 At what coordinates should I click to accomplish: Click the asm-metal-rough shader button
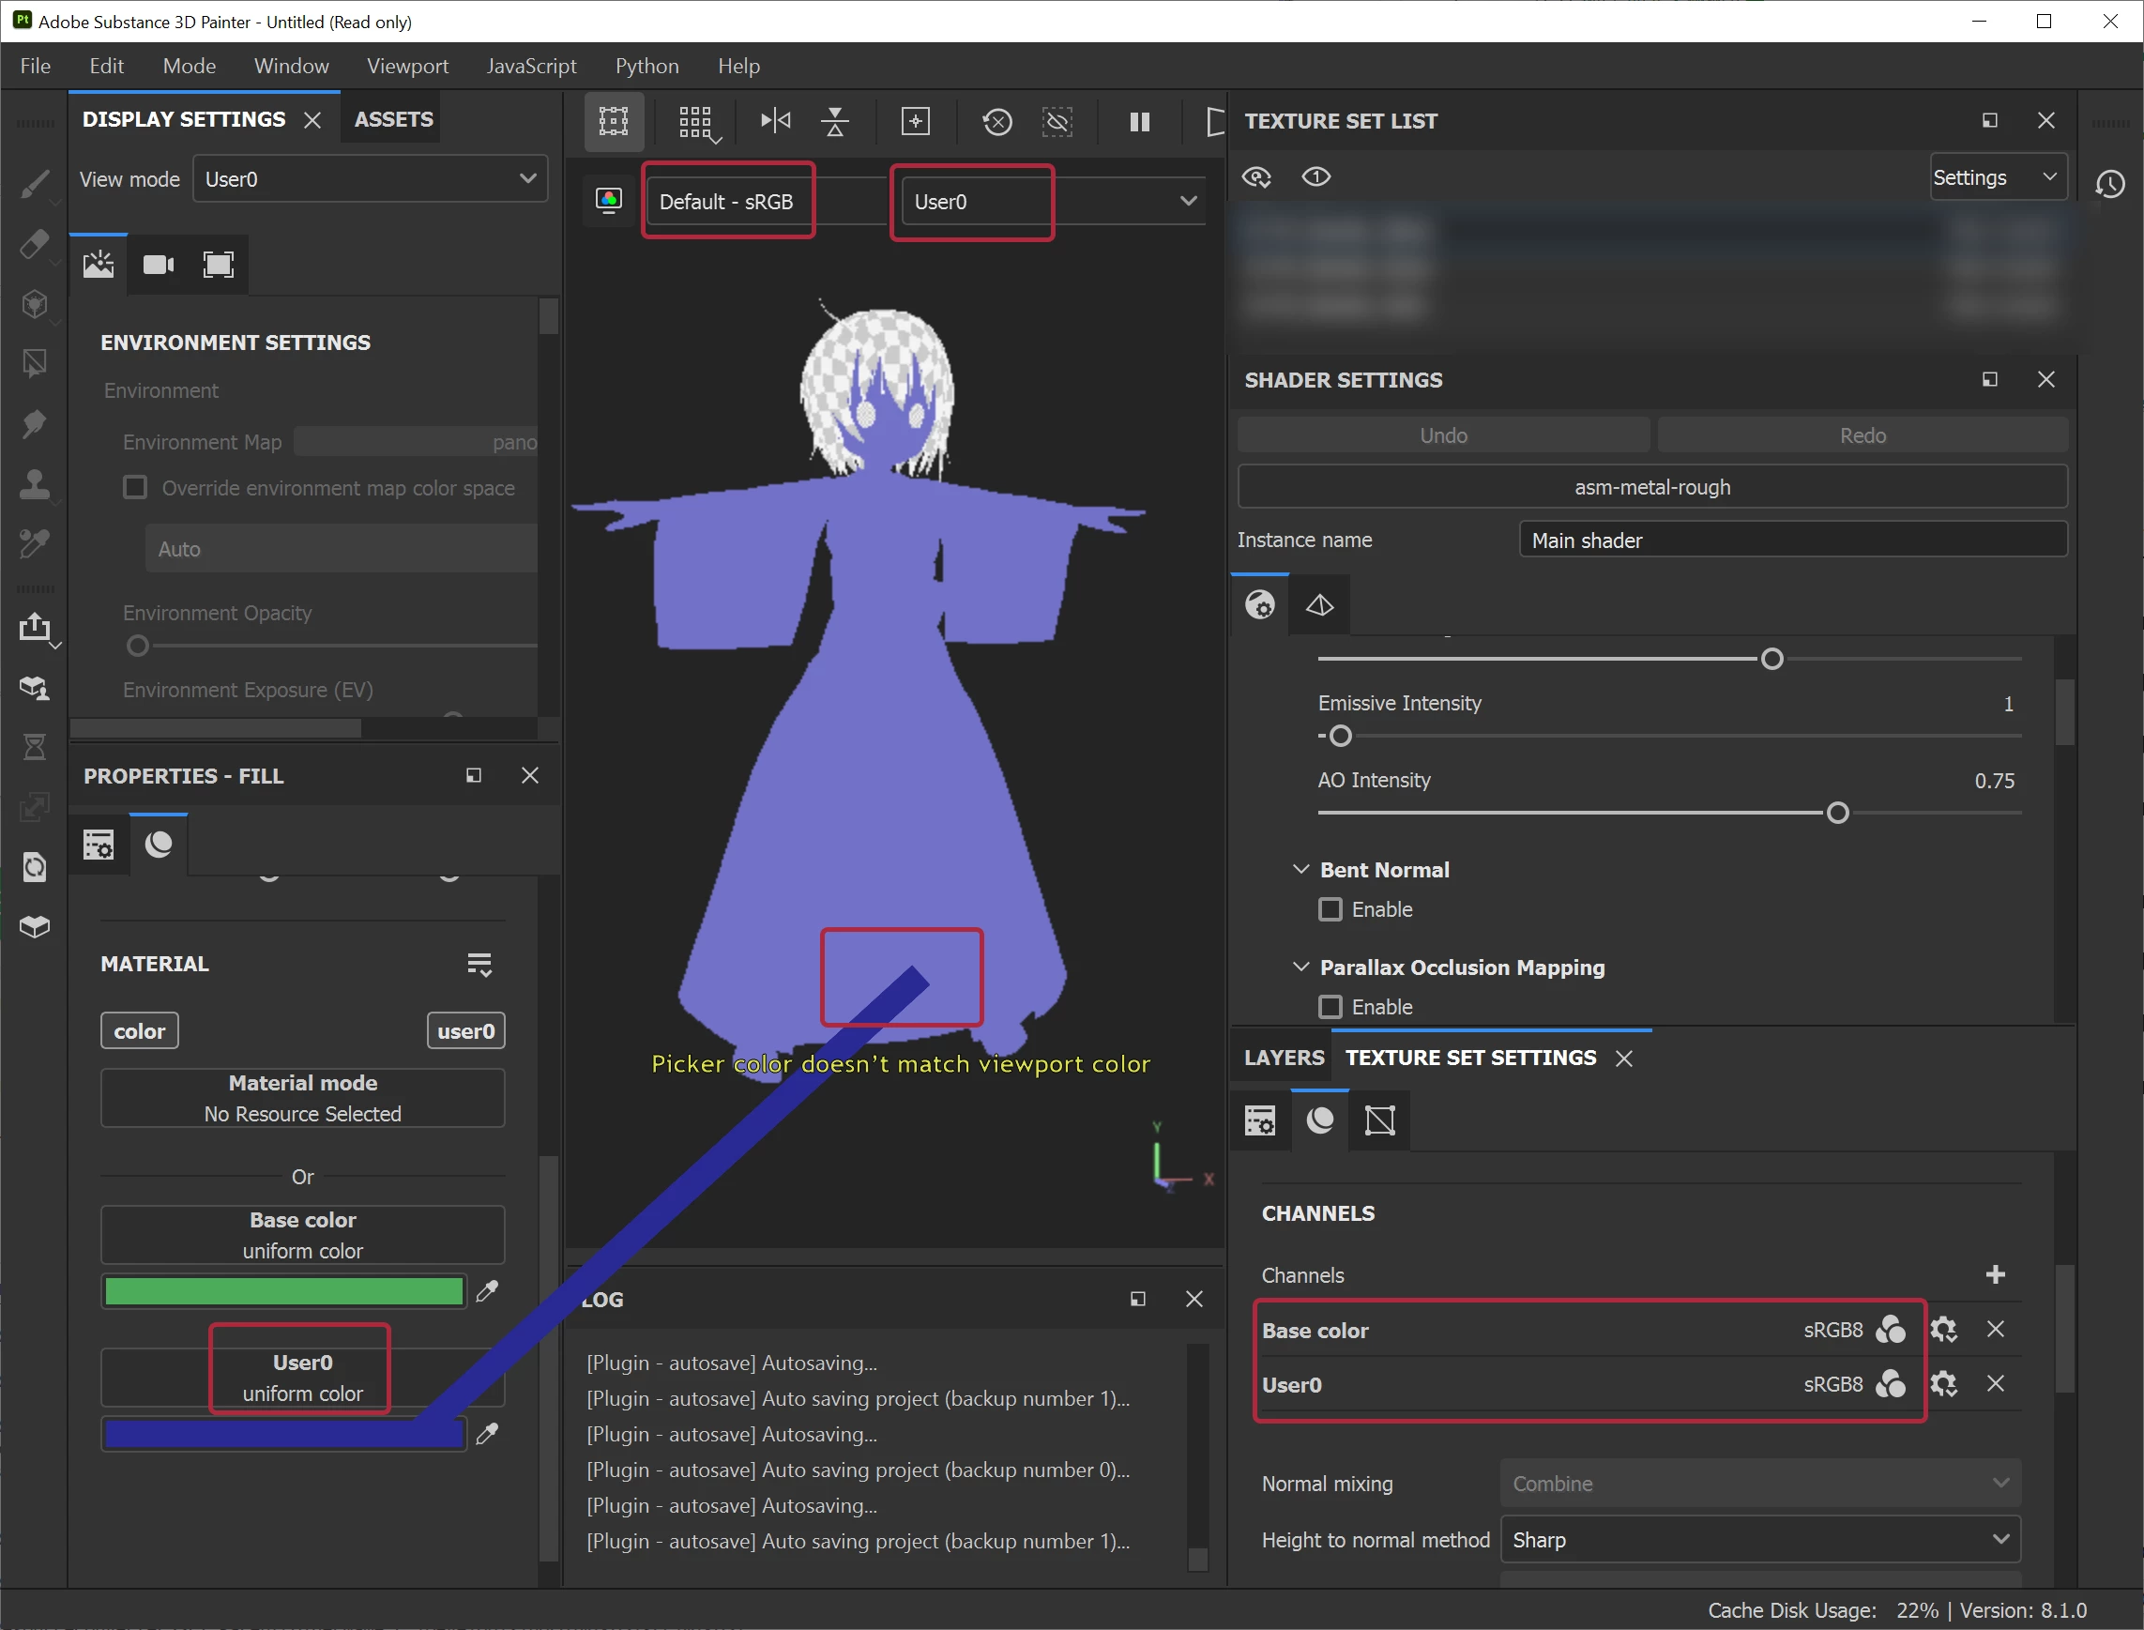pyautogui.click(x=1651, y=487)
